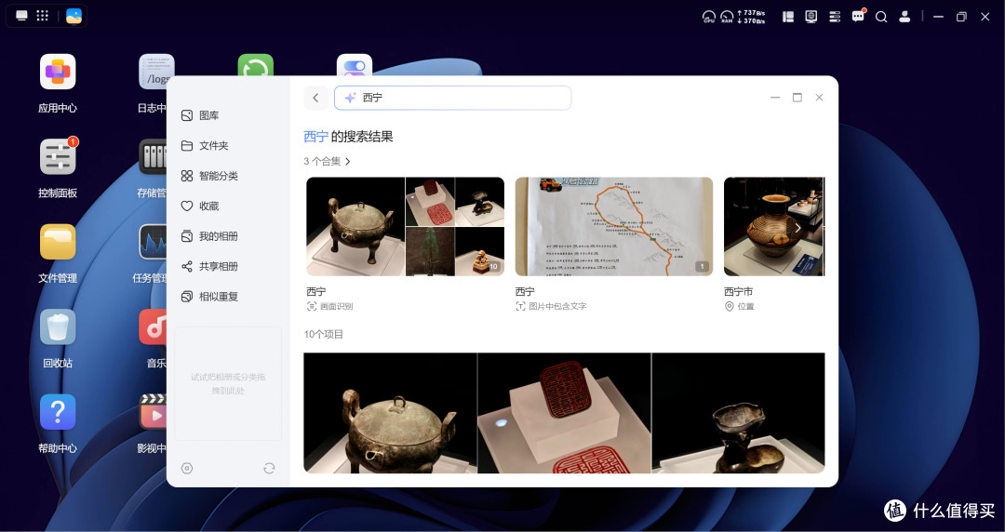Open the task list icon in the top bar
This screenshot has height=532, width=1005.
835,17
